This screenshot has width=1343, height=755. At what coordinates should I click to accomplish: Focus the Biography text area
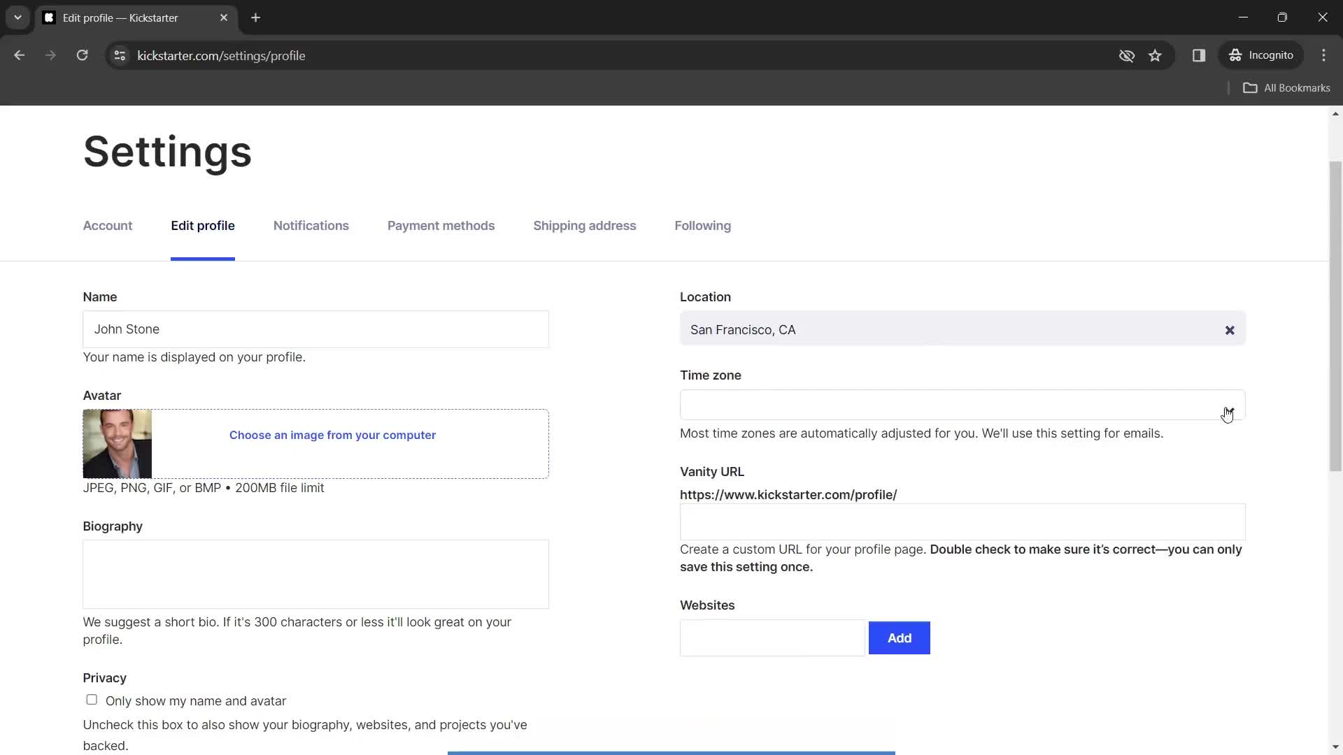click(315, 574)
